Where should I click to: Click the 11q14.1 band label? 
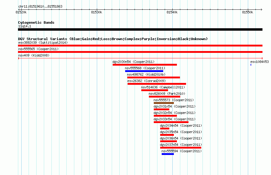tap(25, 26)
